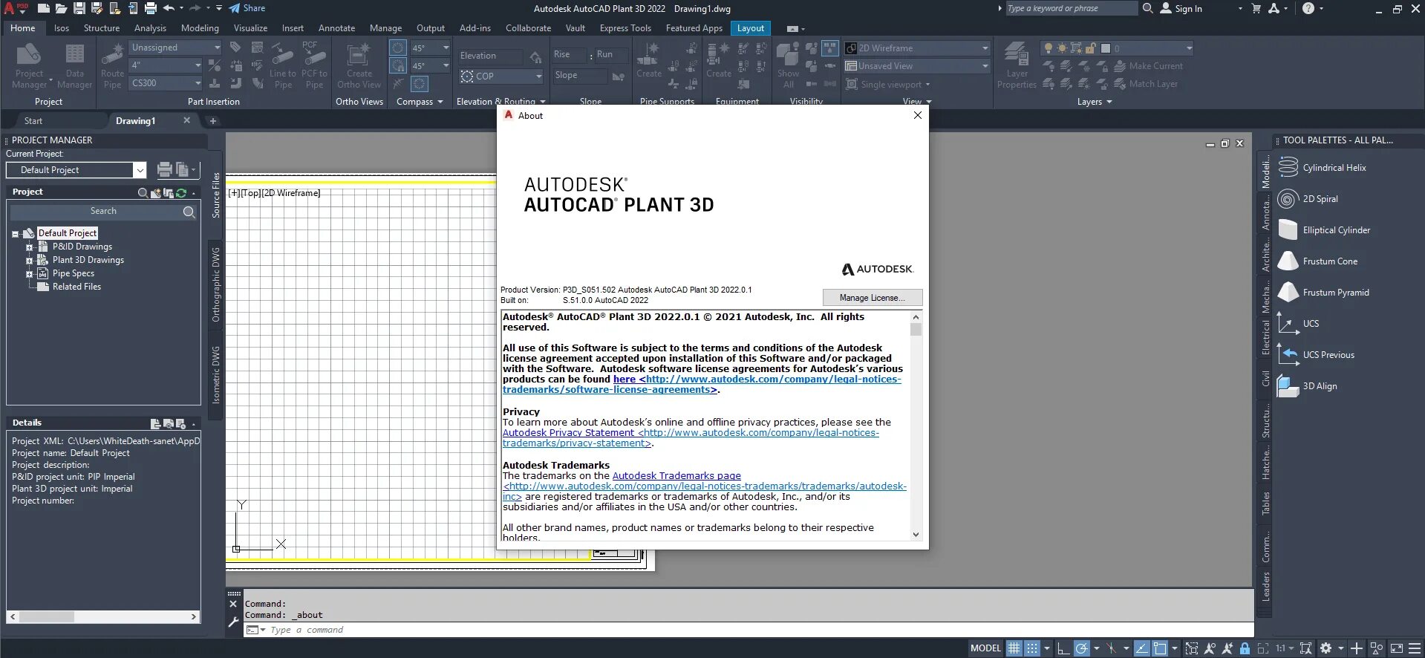Toggle the blue lock icon in status bar

1245,648
